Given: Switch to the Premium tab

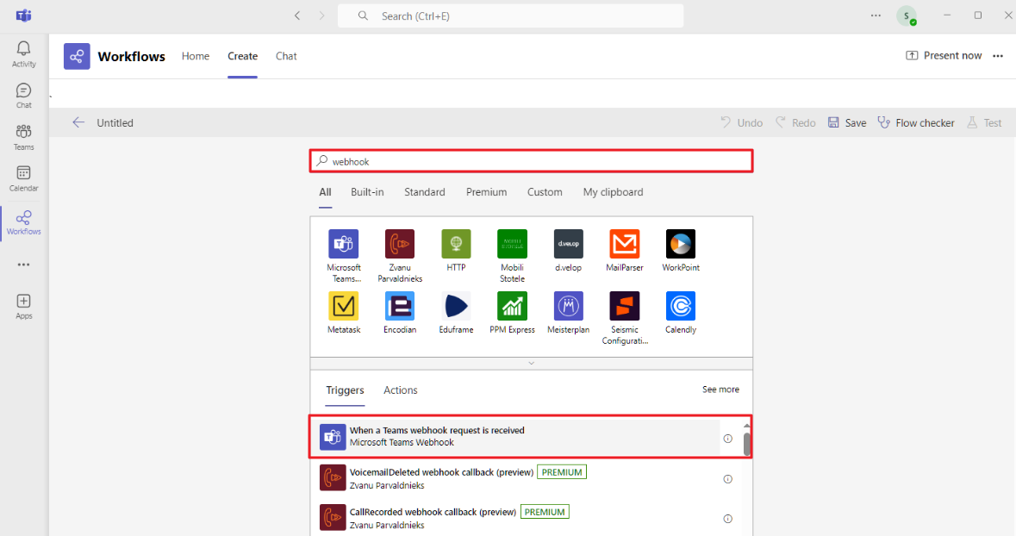Looking at the screenshot, I should 486,192.
